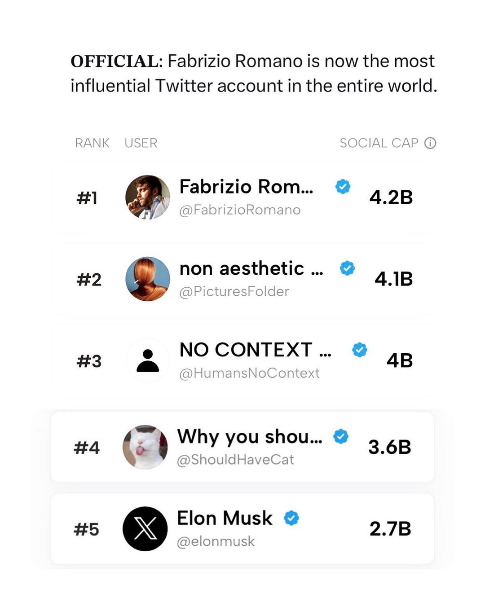Open the @FabrizioRomano handle link
This screenshot has width=485, height=606.
pos(240,210)
